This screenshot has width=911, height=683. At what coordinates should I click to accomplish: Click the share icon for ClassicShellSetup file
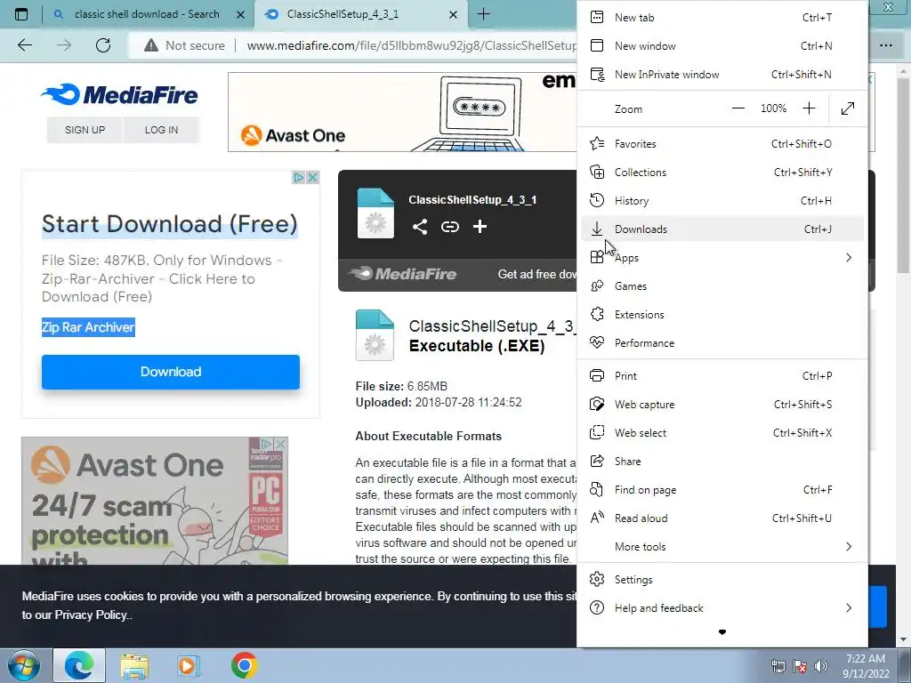[x=420, y=227]
